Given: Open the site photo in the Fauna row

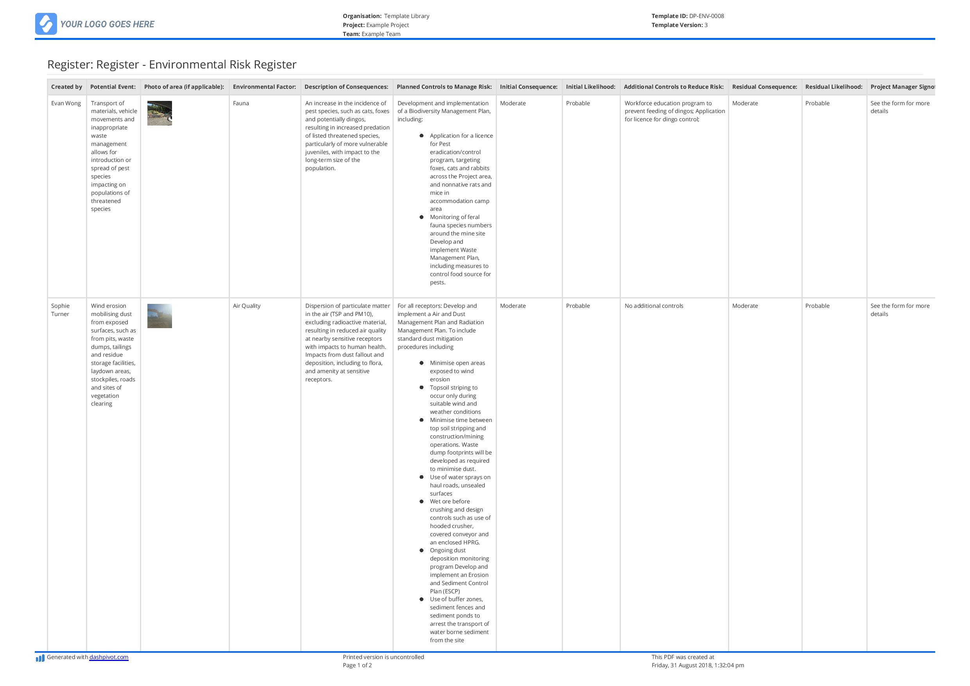Looking at the screenshot, I should (x=159, y=114).
